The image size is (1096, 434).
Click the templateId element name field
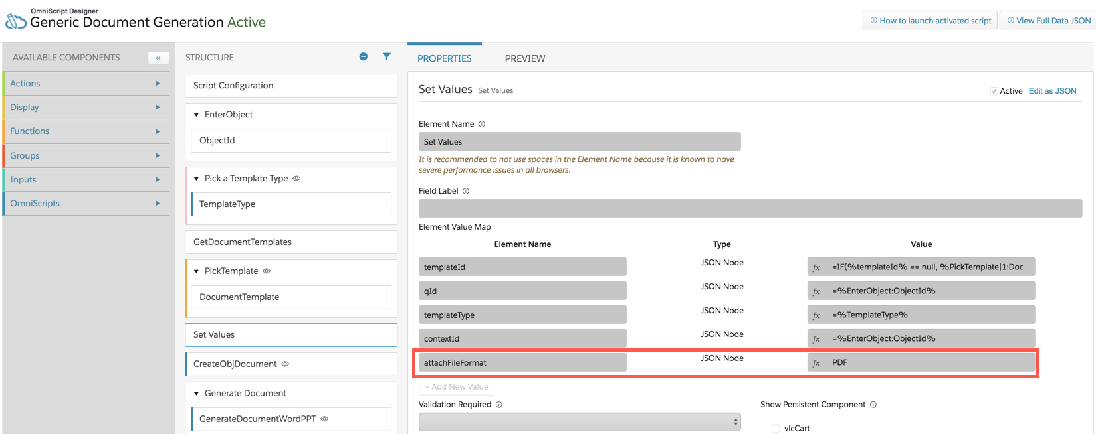(x=522, y=267)
